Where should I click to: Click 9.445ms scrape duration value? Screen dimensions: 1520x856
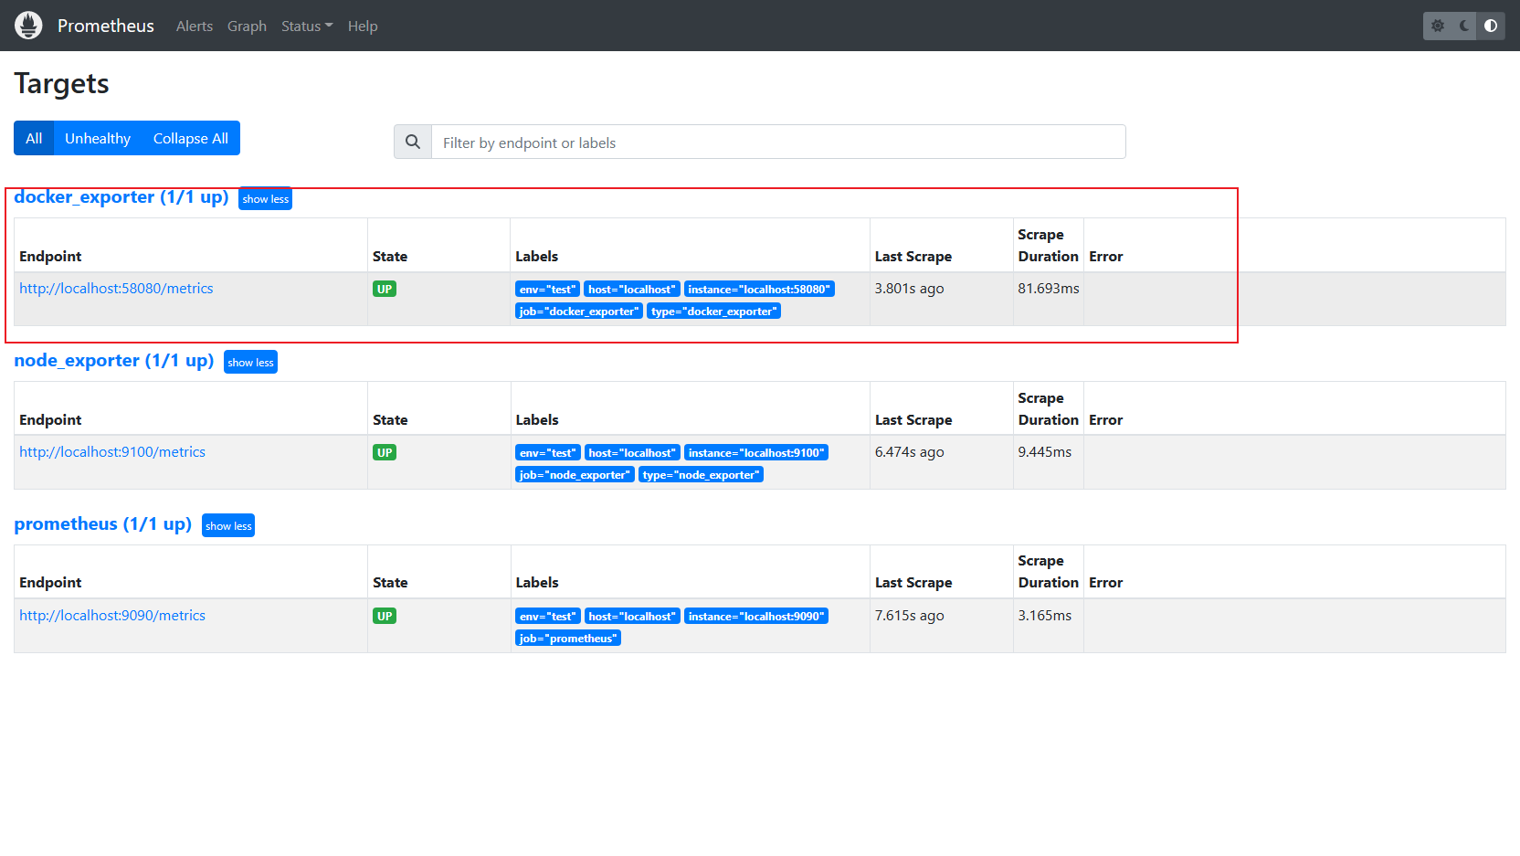(x=1045, y=452)
